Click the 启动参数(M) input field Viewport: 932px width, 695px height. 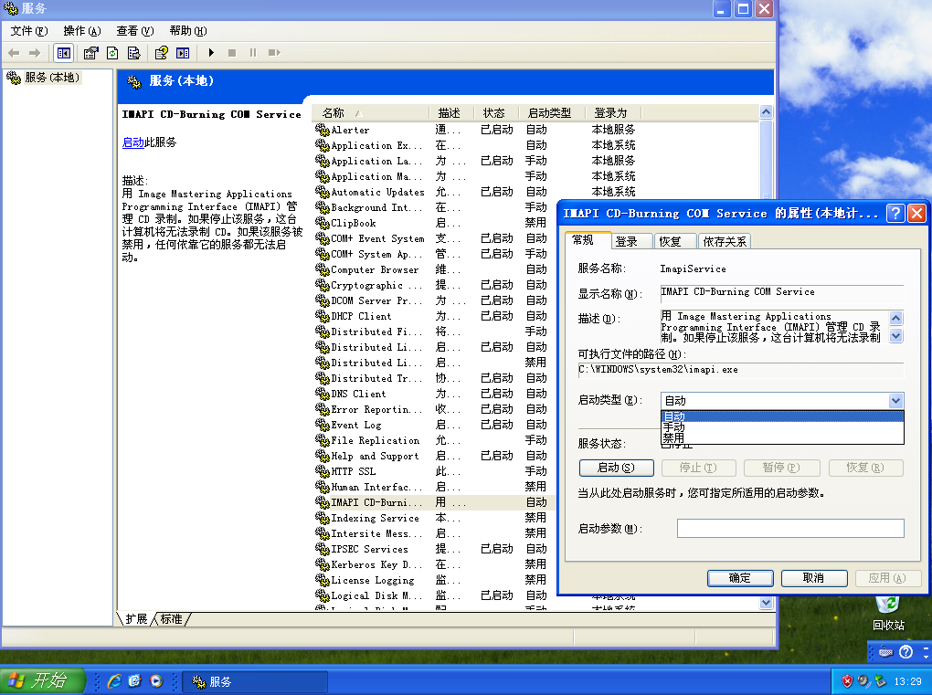pyautogui.click(x=790, y=528)
